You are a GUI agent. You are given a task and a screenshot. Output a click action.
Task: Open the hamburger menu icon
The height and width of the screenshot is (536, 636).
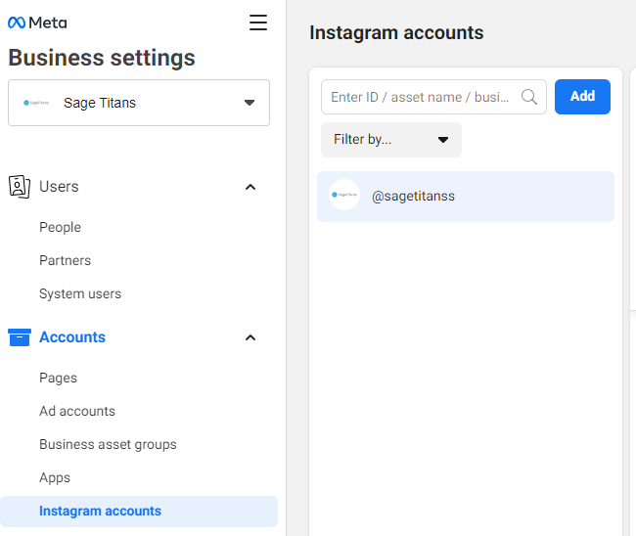(258, 22)
